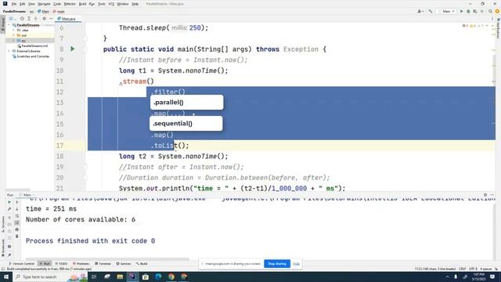This screenshot has height=282, width=501.
Task: Open Services tool window tab
Action: point(124,263)
